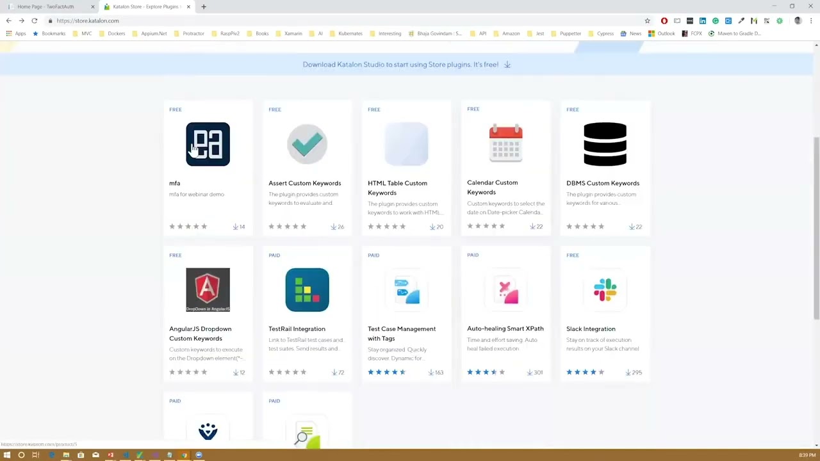Open File Explorer from the taskbar
The height and width of the screenshot is (461, 820).
coord(66,455)
